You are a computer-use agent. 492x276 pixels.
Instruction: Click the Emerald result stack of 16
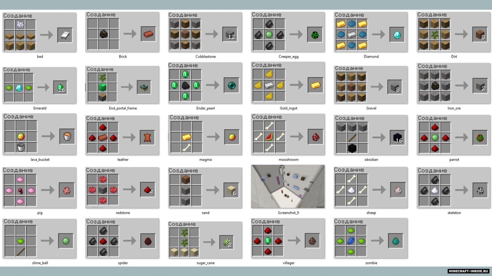[x=61, y=87]
